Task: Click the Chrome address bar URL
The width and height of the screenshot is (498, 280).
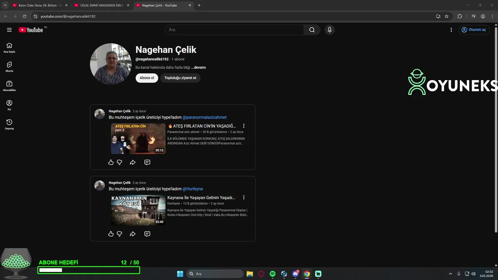Action: click(68, 16)
